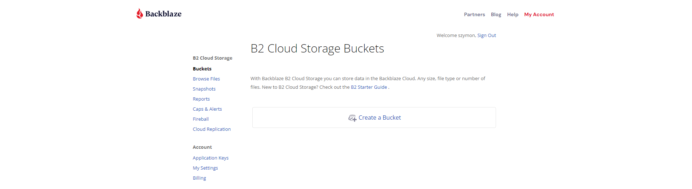Sign out of the account
This screenshot has height=189, width=692.
[486, 36]
